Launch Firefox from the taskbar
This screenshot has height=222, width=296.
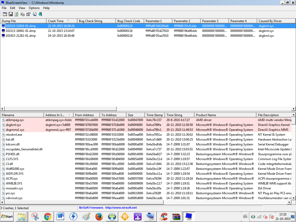(99, 216)
